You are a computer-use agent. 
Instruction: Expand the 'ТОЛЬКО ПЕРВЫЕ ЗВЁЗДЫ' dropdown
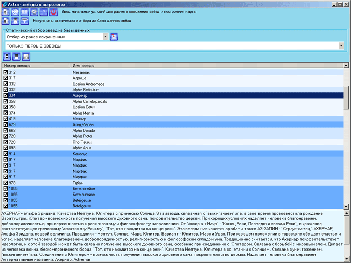pos(341,46)
